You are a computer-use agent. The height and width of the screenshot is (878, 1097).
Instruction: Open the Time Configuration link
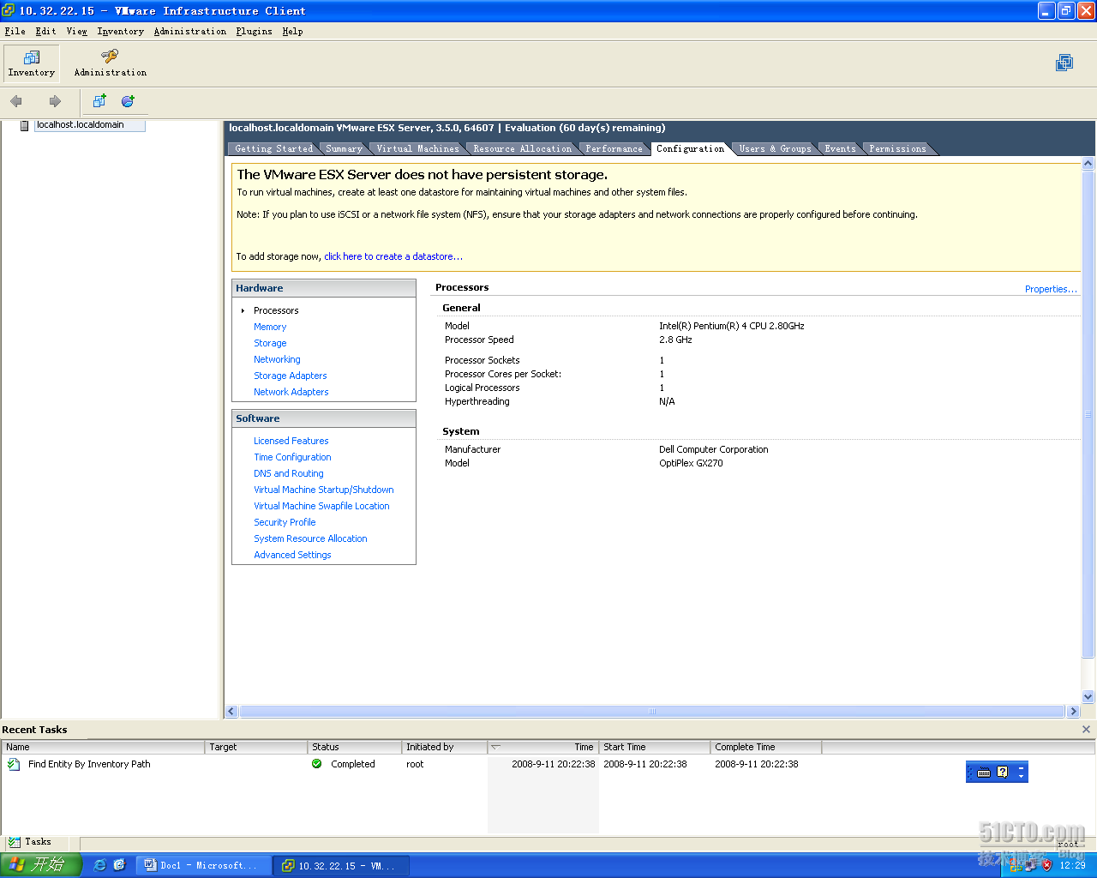tap(292, 457)
